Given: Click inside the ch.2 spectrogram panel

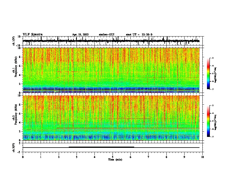Looking at the screenshot, I should pyautogui.click(x=111, y=118).
